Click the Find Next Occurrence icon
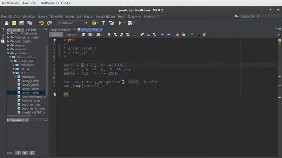282x158 pixels. (x=122, y=35)
